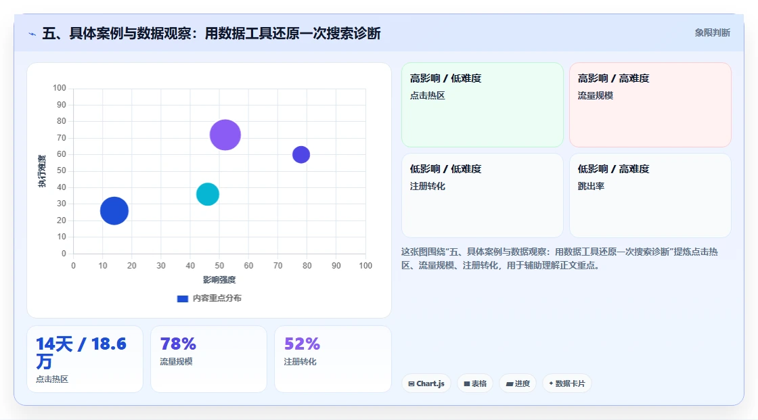Click the y-axis tick label 100
This screenshot has width=758, height=420.
[59, 88]
